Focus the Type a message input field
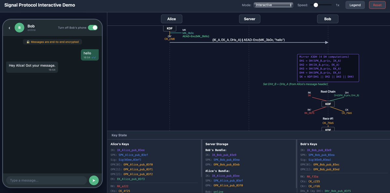 point(47,180)
